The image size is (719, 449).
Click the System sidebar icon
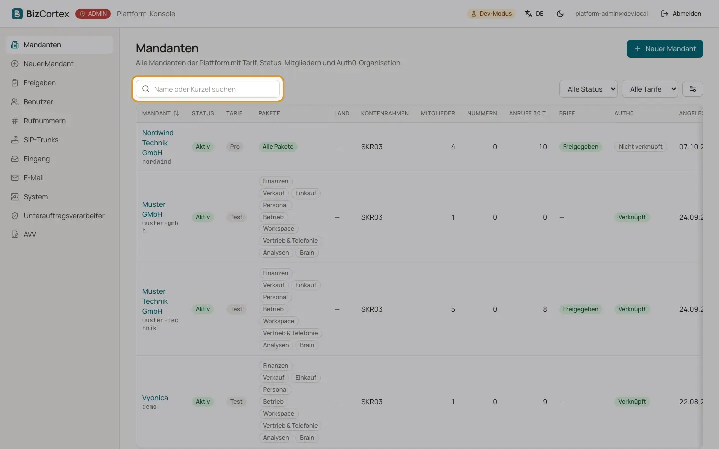click(x=15, y=197)
